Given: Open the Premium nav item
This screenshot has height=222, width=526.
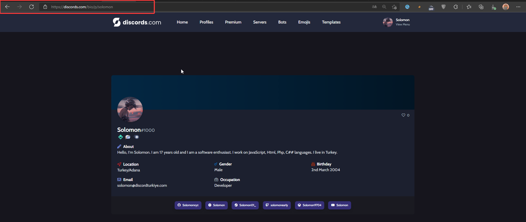Looking at the screenshot, I should click(233, 22).
